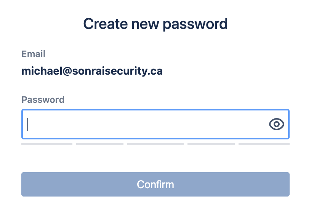
Task: Show the password using the eye icon
Action: [x=276, y=124]
